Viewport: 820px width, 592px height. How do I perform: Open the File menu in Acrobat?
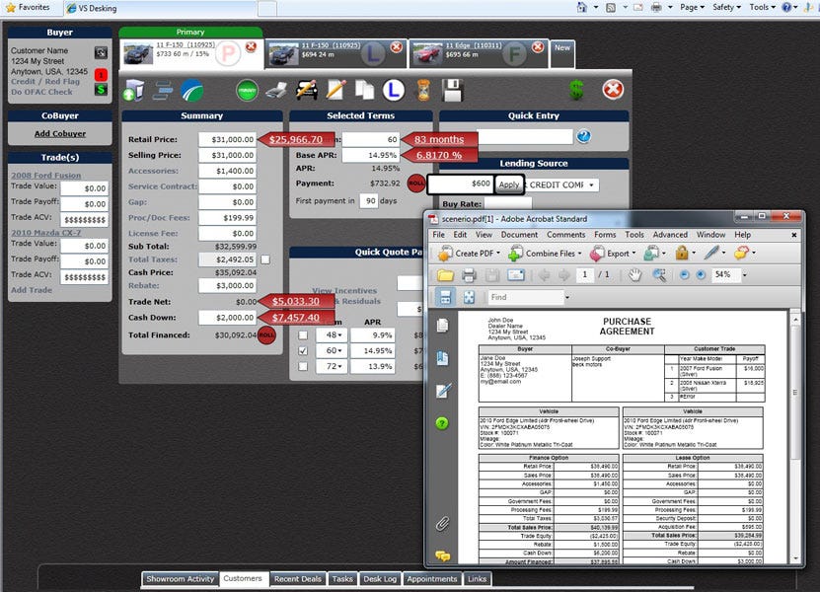pos(438,235)
